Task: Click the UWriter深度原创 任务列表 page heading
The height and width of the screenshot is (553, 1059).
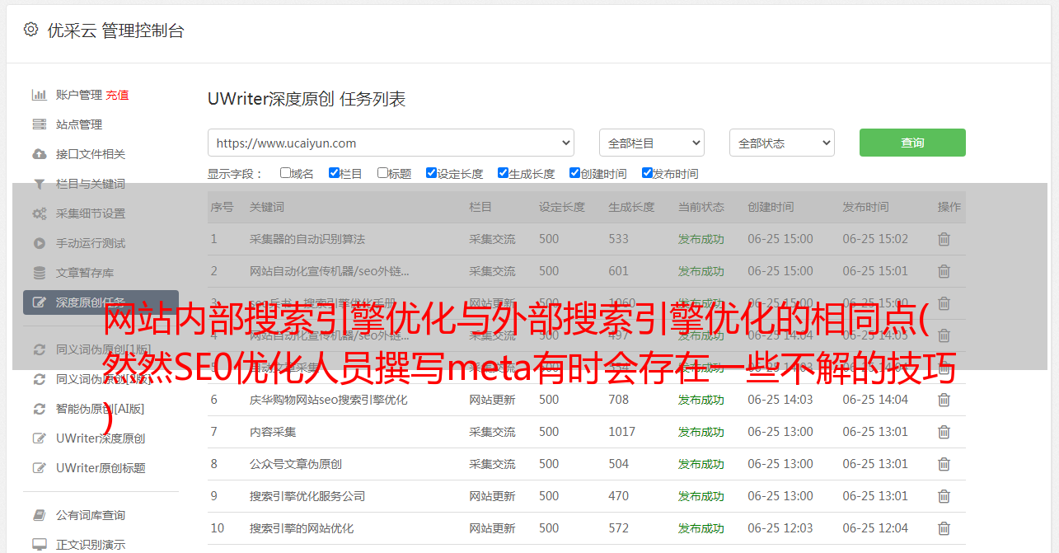Action: coord(307,100)
